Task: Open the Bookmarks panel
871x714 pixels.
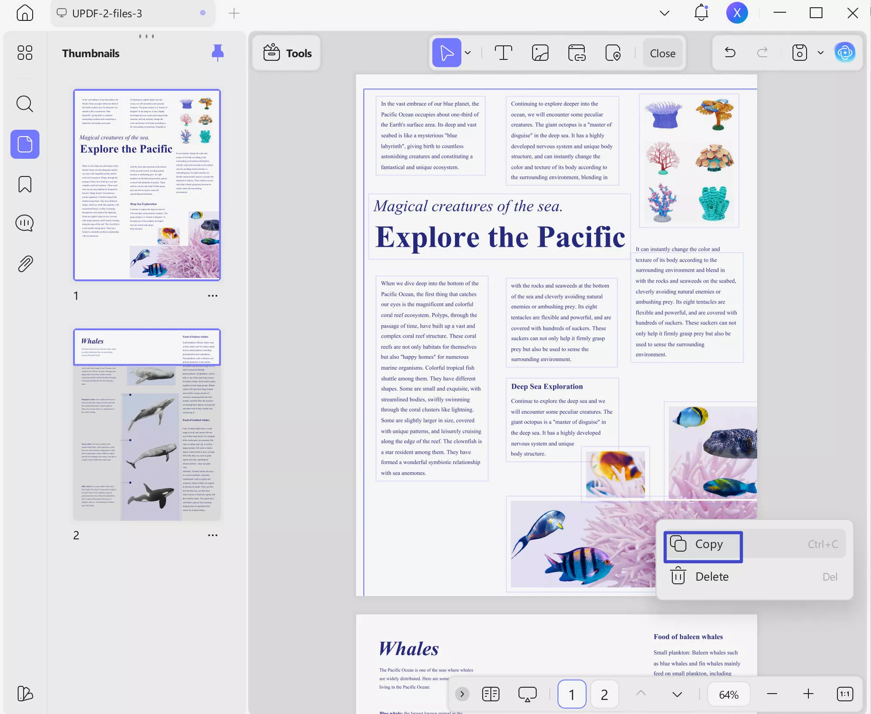Action: [x=24, y=184]
